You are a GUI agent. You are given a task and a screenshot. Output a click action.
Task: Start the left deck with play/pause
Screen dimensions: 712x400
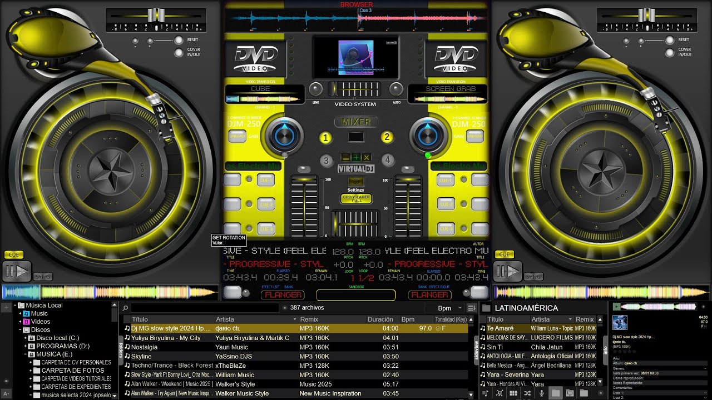[17, 271]
